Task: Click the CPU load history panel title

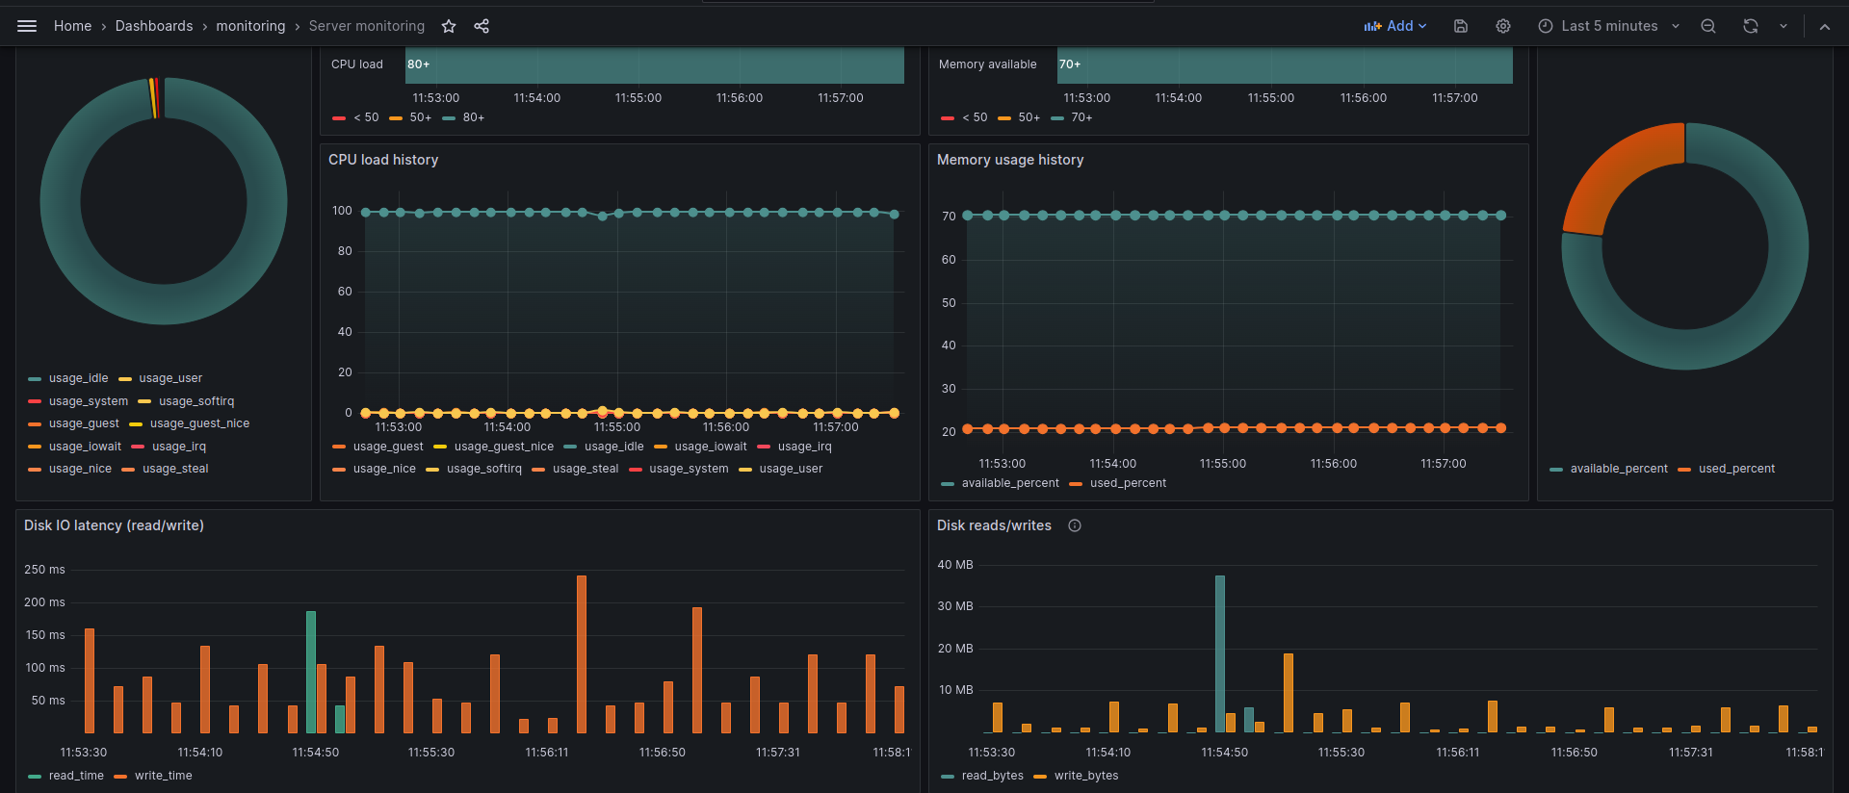Action: [383, 160]
